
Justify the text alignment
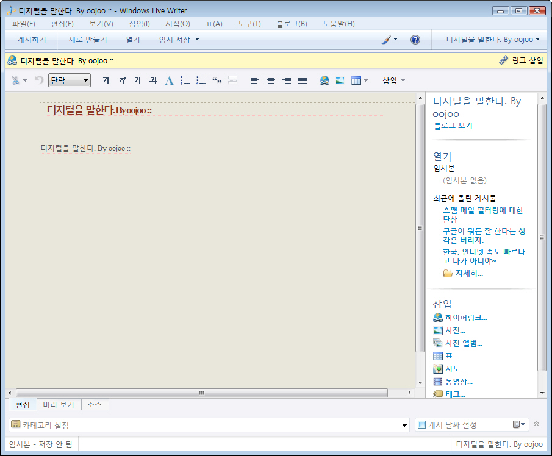303,80
